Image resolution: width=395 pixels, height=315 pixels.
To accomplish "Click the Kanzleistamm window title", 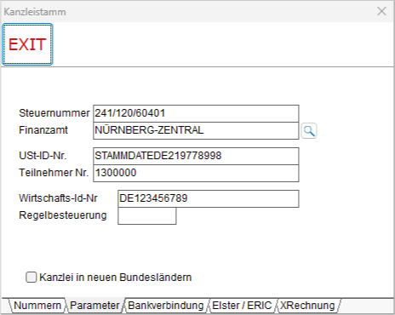I will [35, 12].
